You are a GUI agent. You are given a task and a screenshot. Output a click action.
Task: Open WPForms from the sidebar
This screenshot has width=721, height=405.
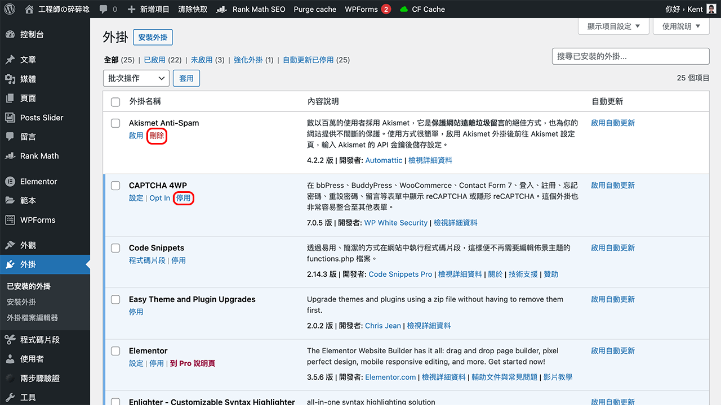pyautogui.click(x=37, y=219)
